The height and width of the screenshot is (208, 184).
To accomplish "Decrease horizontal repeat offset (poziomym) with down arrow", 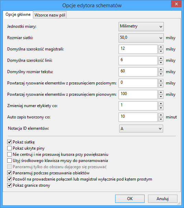I will [161, 85].
